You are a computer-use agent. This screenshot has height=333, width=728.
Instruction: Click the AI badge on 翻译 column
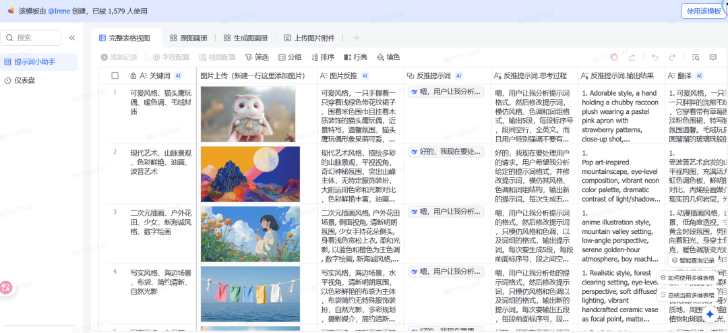tap(699, 75)
